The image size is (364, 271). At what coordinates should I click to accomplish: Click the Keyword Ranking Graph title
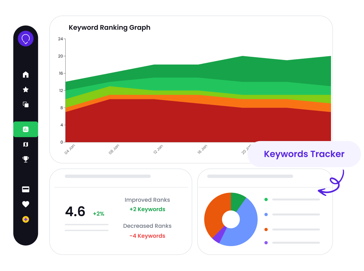(x=109, y=27)
